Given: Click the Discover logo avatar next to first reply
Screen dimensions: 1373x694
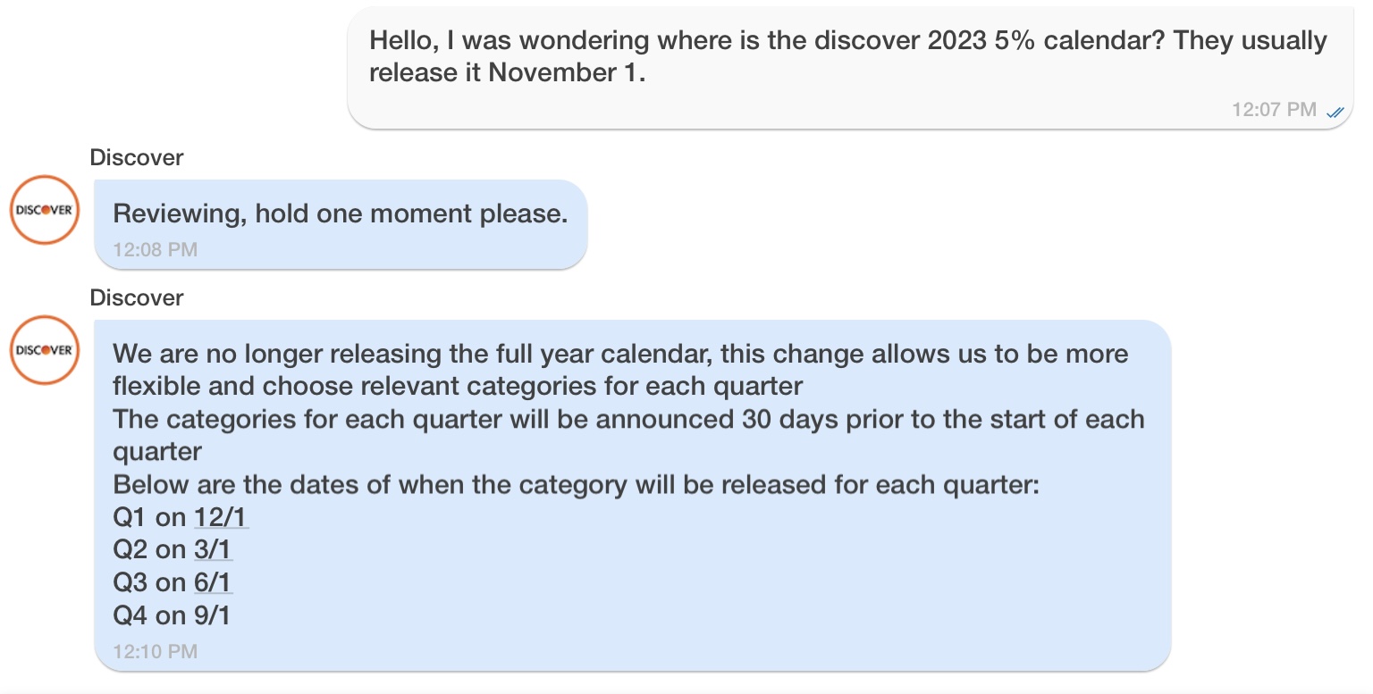Looking at the screenshot, I should click(44, 210).
